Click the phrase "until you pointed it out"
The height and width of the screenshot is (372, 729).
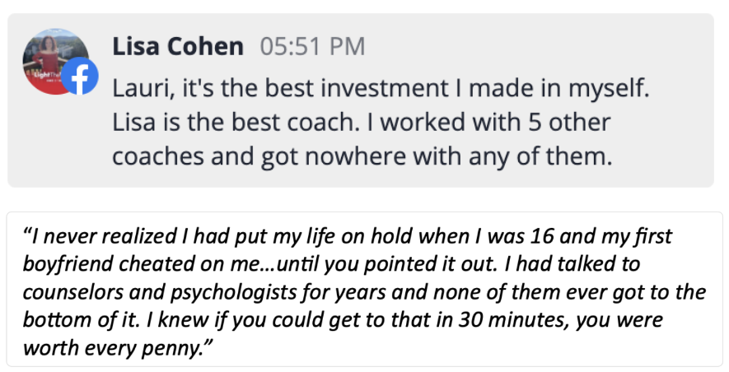[x=388, y=264]
